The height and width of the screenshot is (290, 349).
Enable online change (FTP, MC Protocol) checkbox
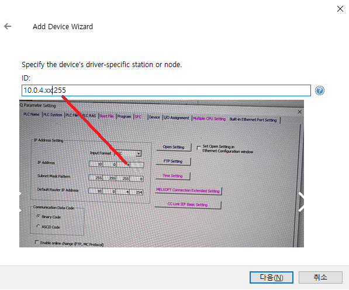click(37, 242)
